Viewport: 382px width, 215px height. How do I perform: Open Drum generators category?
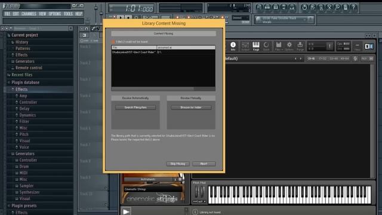[24, 167]
